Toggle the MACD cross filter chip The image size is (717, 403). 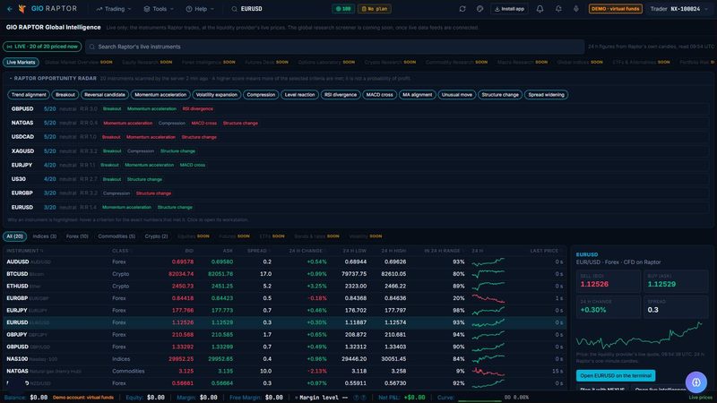pyautogui.click(x=379, y=95)
